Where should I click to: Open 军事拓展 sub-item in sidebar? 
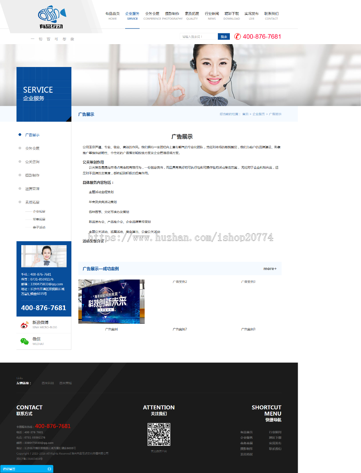click(39, 219)
